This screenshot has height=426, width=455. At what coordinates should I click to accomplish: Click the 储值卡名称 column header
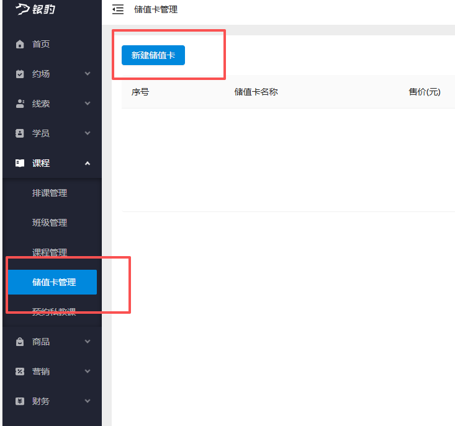pos(256,92)
